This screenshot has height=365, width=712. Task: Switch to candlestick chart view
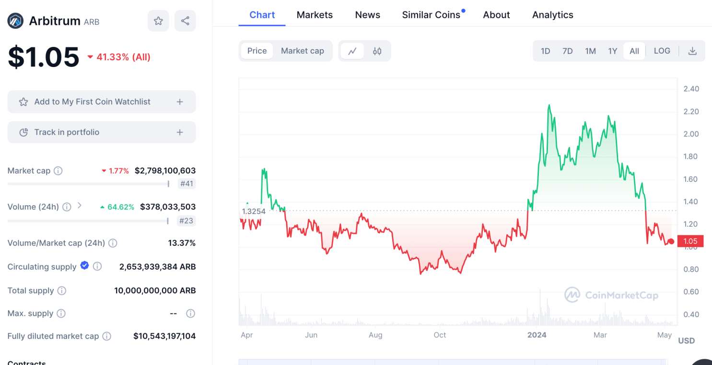click(x=377, y=51)
